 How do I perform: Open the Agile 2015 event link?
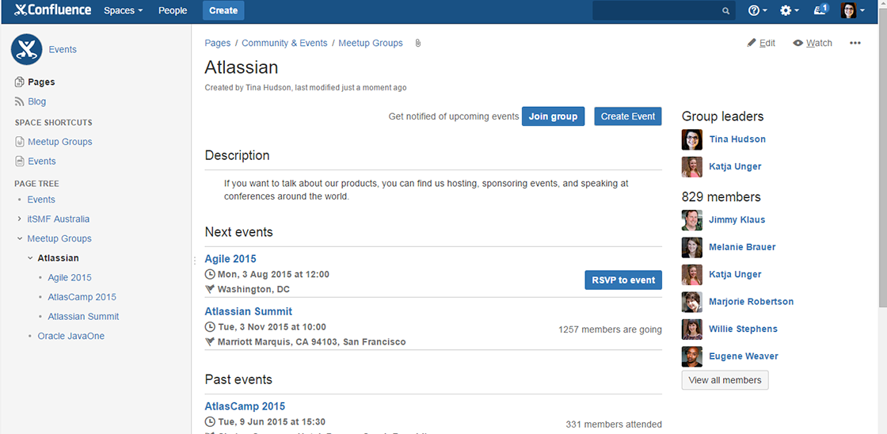230,259
